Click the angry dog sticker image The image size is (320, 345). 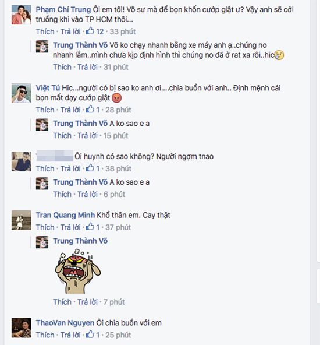[x=78, y=271]
